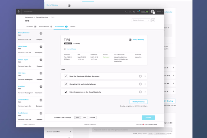This screenshot has height=138, width=207.
Task: Click the general feedback text area in background window
Action: point(132,130)
